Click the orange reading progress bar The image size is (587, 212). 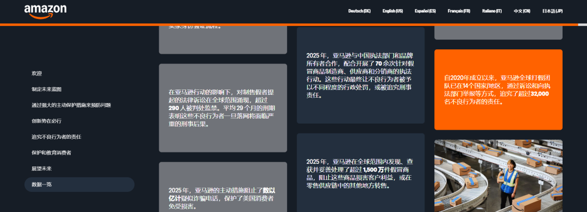click(x=289, y=24)
